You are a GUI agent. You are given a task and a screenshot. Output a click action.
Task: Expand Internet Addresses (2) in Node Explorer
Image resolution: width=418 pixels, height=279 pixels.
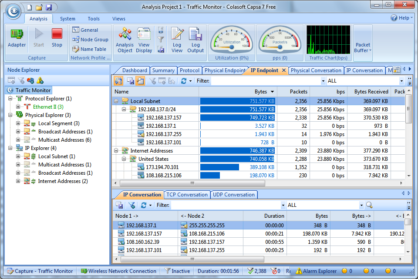click(18, 181)
